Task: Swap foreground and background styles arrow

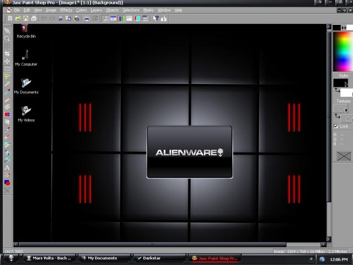Action: pos(337,91)
